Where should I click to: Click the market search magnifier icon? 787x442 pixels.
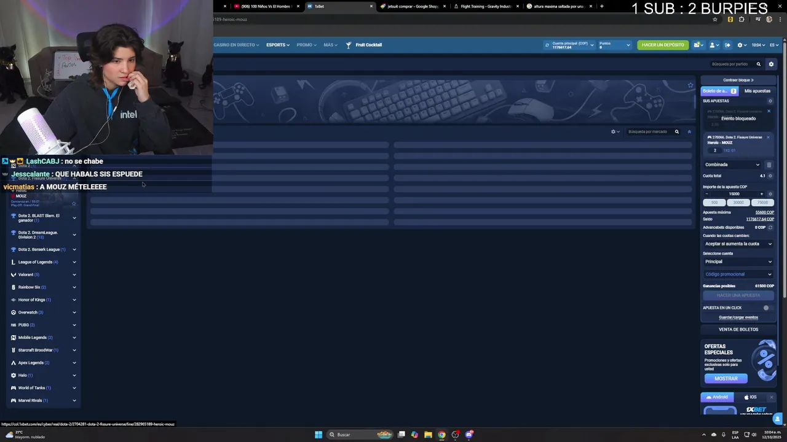click(x=677, y=132)
